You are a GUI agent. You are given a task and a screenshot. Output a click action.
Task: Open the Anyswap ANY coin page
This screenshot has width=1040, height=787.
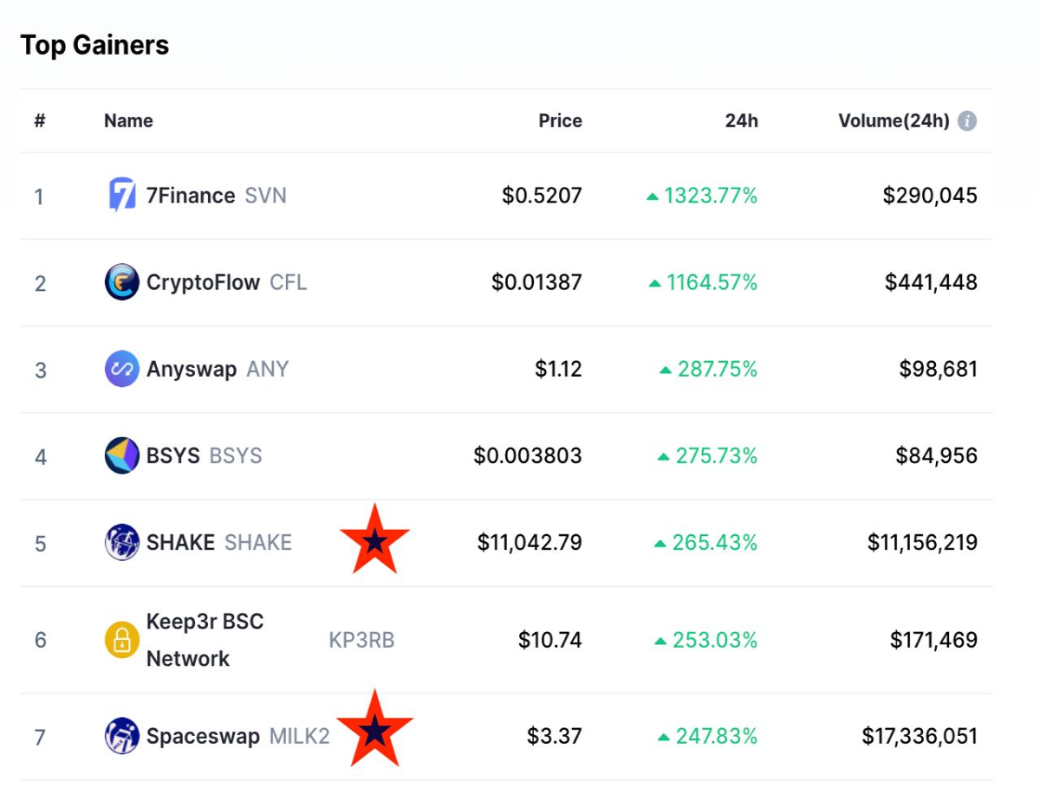coord(218,369)
